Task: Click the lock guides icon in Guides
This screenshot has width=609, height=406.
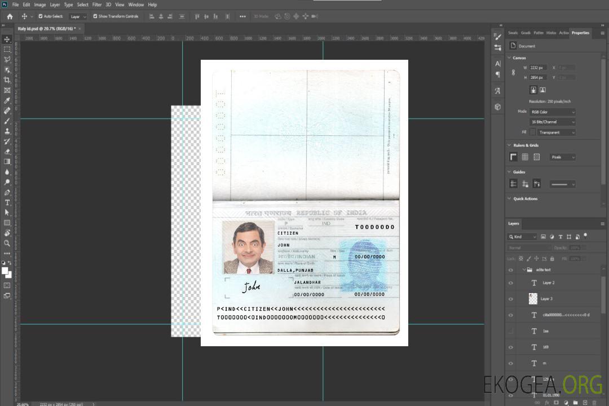Action: [525, 184]
